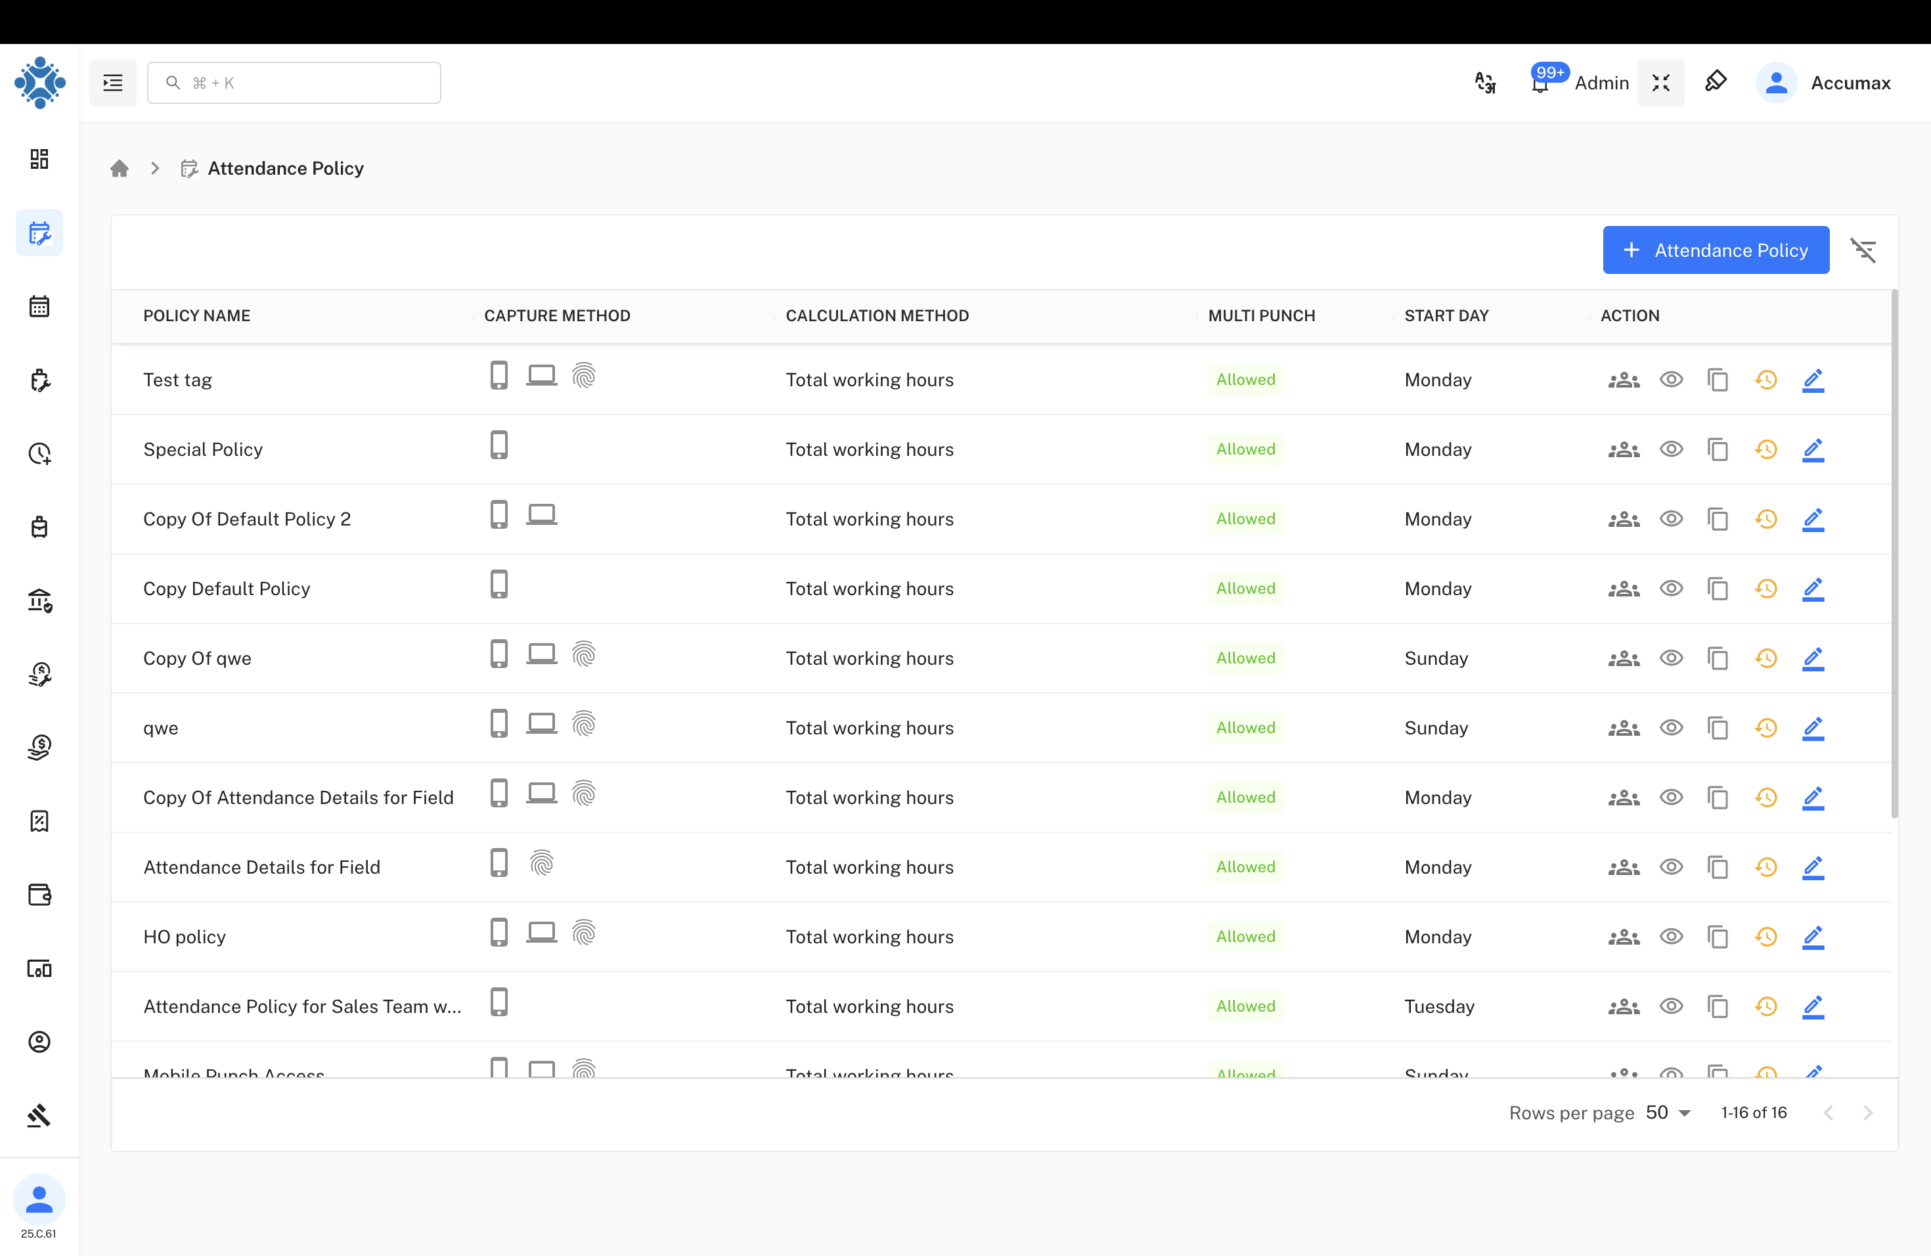Viewport: 1931px width, 1256px height.
Task: Clear filters using the icon beside Attendance Policy button
Action: coord(1865,250)
